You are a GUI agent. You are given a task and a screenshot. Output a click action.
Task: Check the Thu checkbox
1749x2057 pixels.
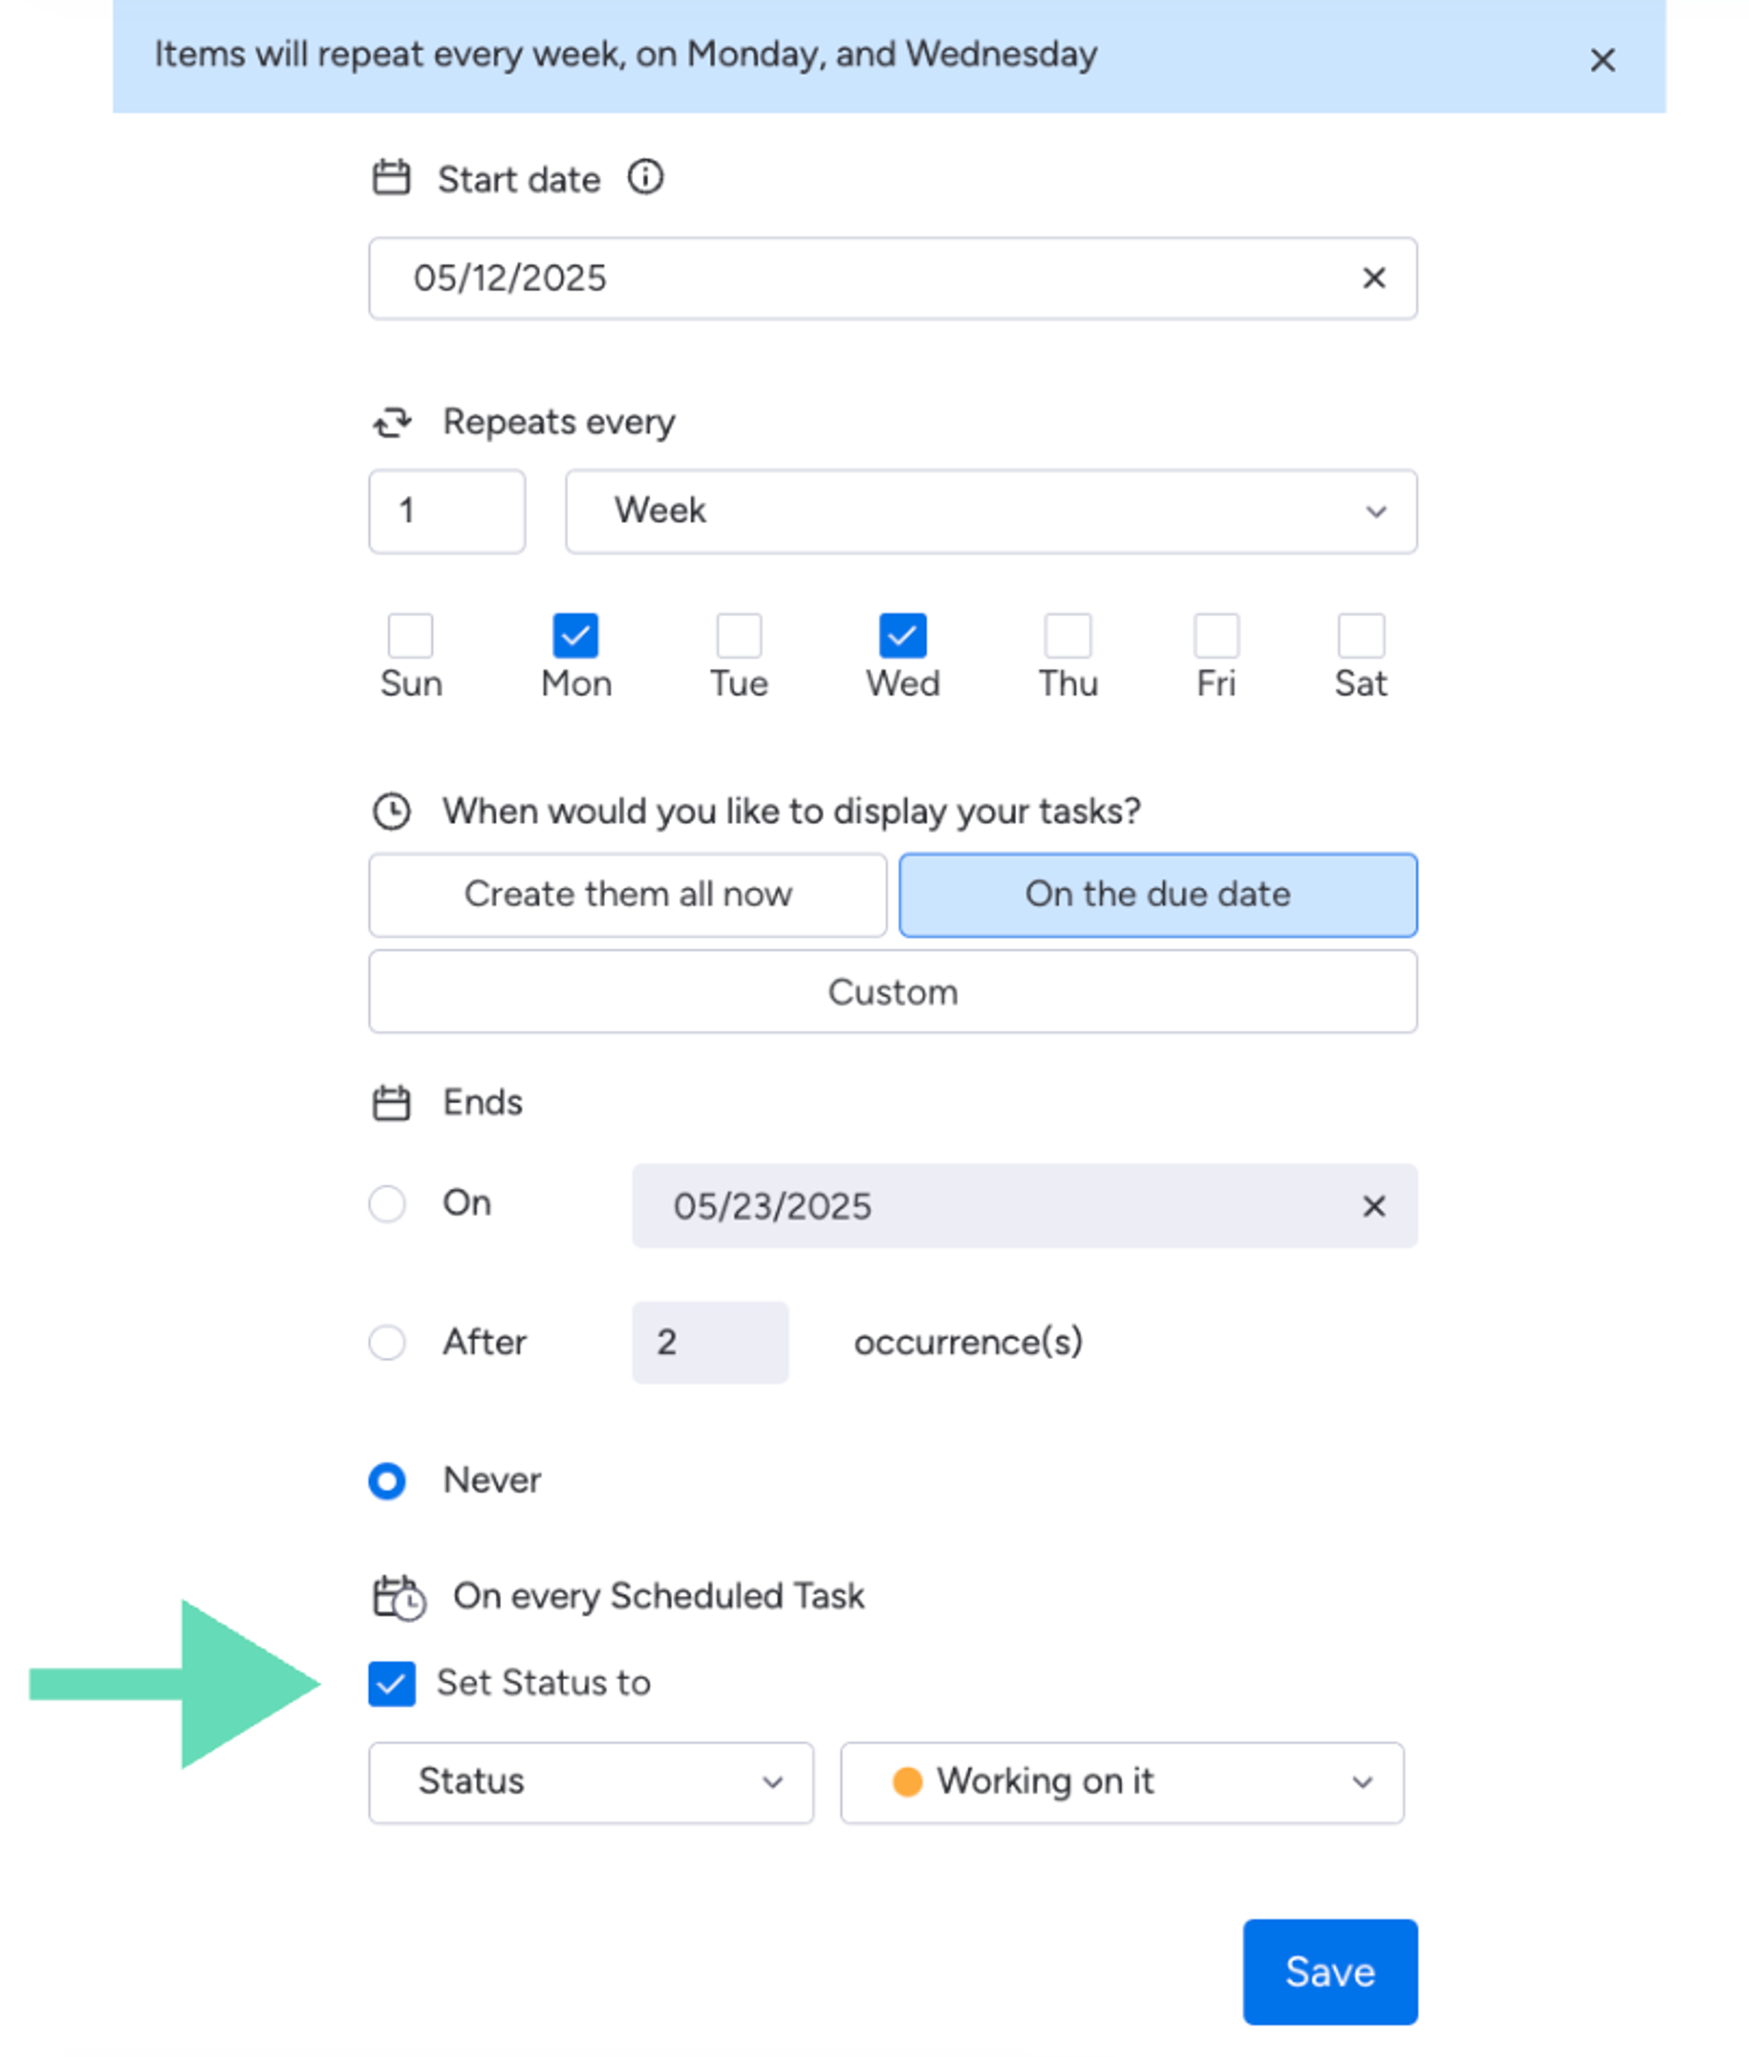coord(1068,636)
